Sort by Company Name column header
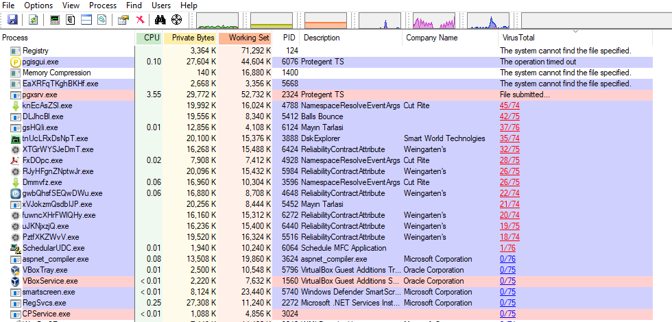 click(x=451, y=38)
